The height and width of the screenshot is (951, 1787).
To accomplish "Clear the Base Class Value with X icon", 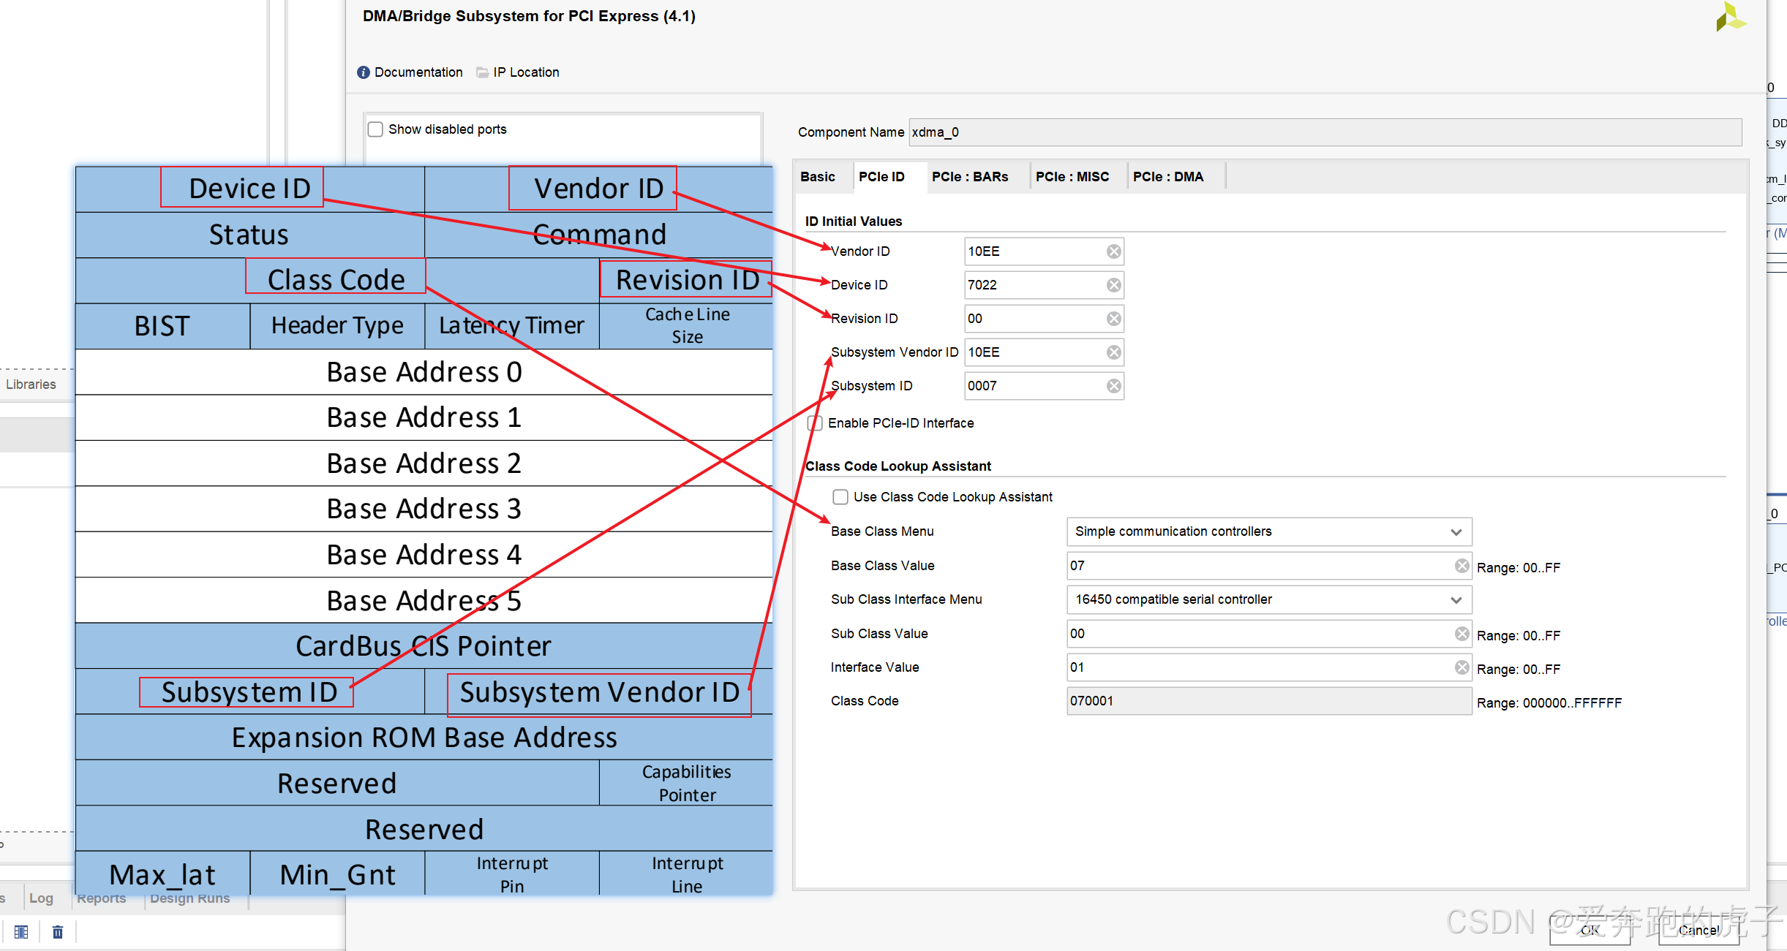I will pos(1461,566).
